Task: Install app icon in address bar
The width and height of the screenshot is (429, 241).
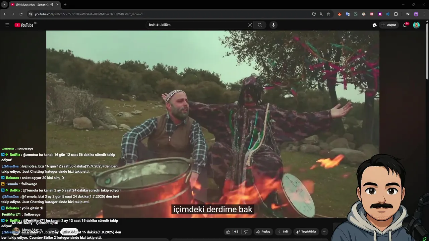Action: pyautogui.click(x=314, y=14)
